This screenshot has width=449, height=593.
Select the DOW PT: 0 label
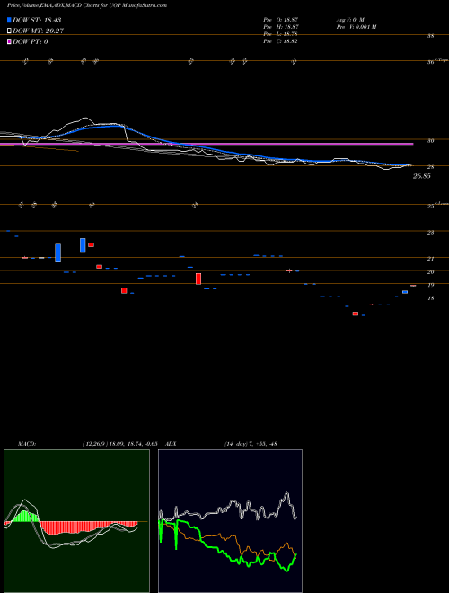[x=31, y=41]
